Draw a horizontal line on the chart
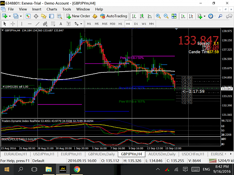234x175 pixels. [30, 24]
